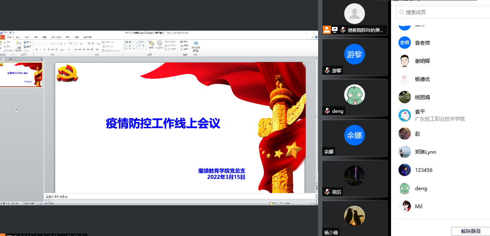Click the New Slide icon in PowerPoint ribbon
Viewport: 490px width, 236px height.
(x=19, y=45)
